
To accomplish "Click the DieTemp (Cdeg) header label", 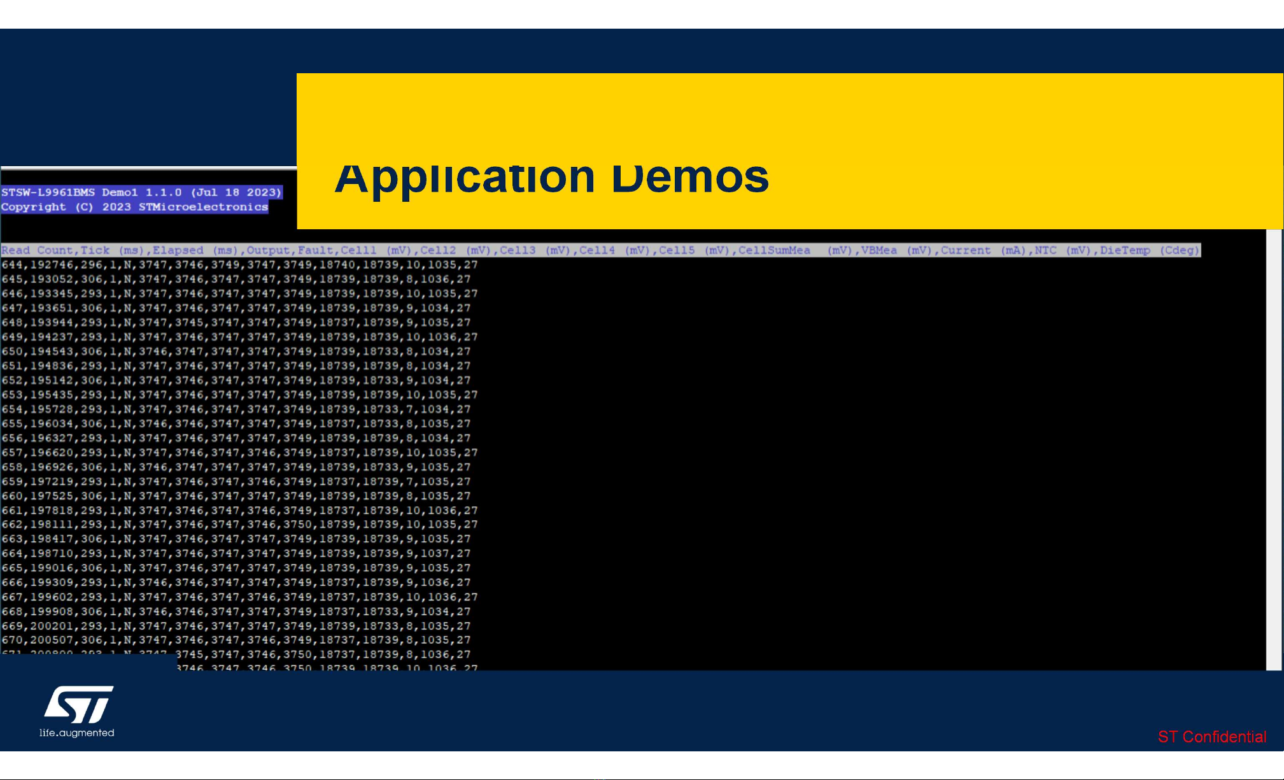I will pyautogui.click(x=1148, y=250).
